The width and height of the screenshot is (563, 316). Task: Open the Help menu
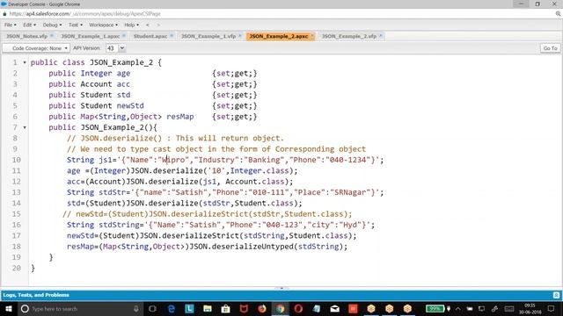(131, 25)
